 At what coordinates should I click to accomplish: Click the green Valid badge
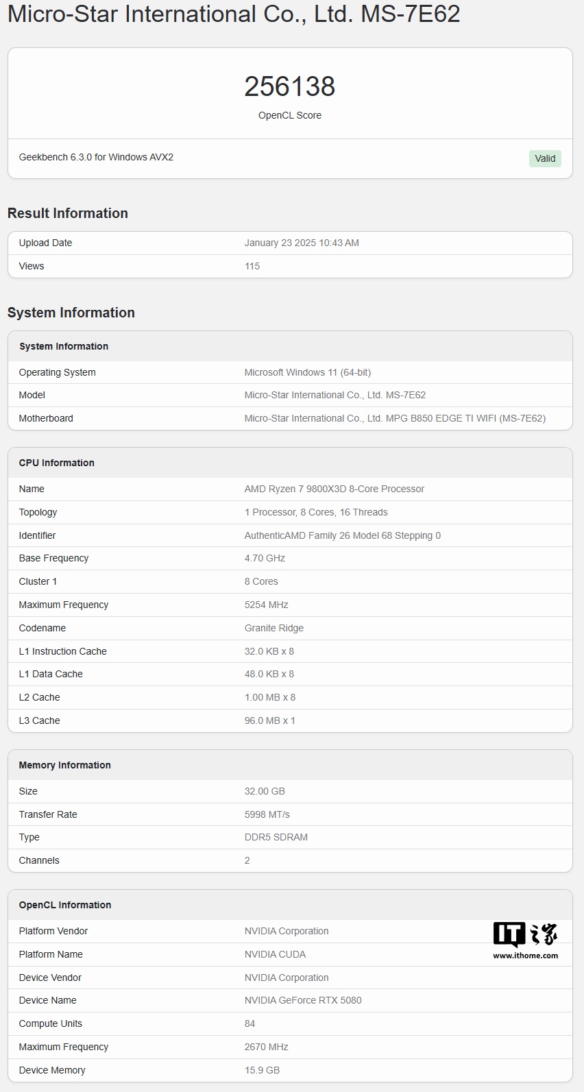coord(545,158)
